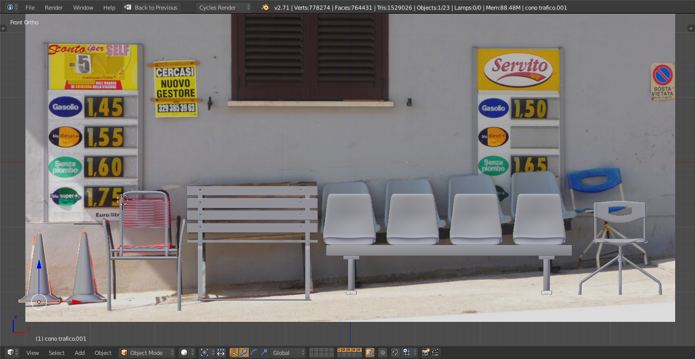Click the blue Z-axis manipulator arrow
The width and height of the screenshot is (695, 359).
39,264
